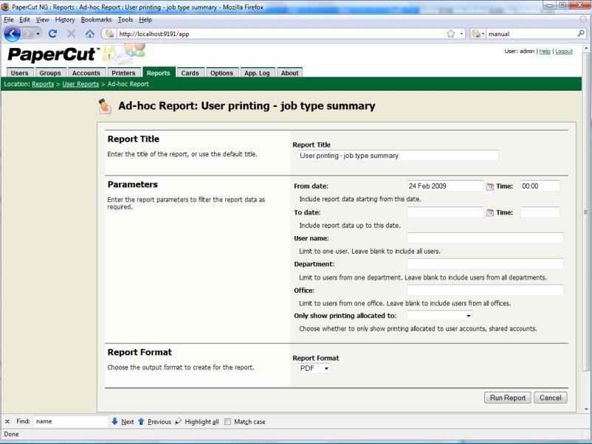This screenshot has height=444, width=592.
Task: Bookmark this page with the star icon
Action: coord(451,34)
